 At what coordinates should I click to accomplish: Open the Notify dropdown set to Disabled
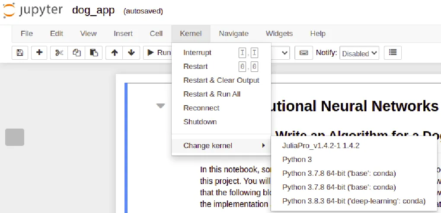pyautogui.click(x=359, y=53)
